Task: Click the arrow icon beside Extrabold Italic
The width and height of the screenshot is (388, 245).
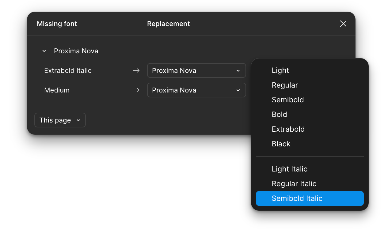Action: [x=136, y=70]
